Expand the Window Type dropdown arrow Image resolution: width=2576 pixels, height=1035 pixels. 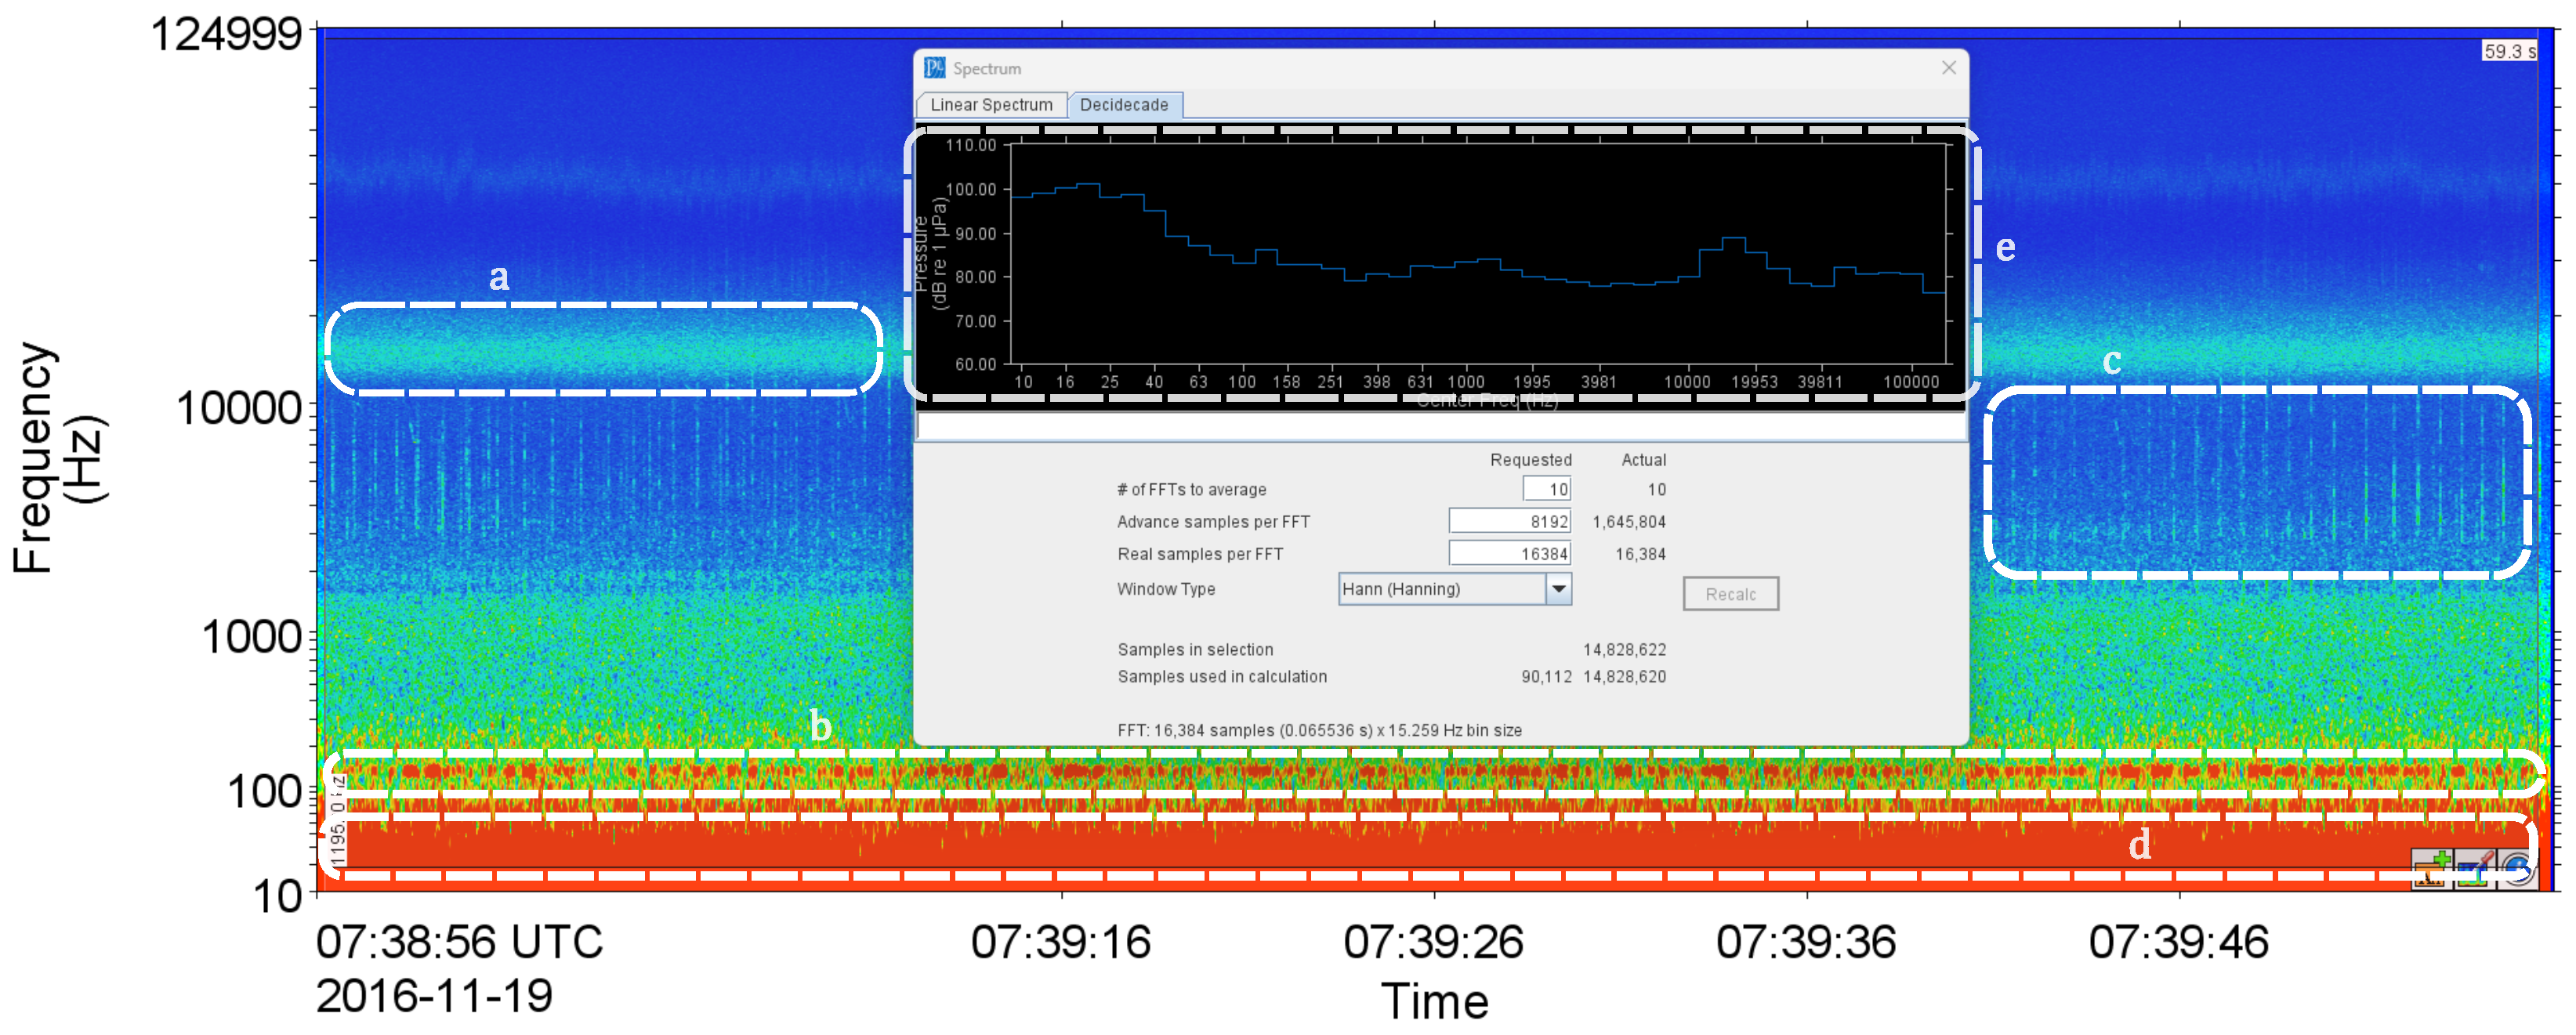[x=1558, y=589]
